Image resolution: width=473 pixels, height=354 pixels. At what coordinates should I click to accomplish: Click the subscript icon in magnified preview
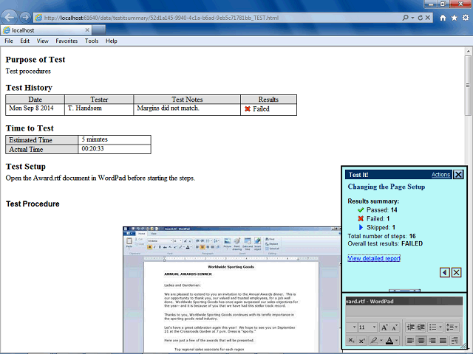(351, 340)
